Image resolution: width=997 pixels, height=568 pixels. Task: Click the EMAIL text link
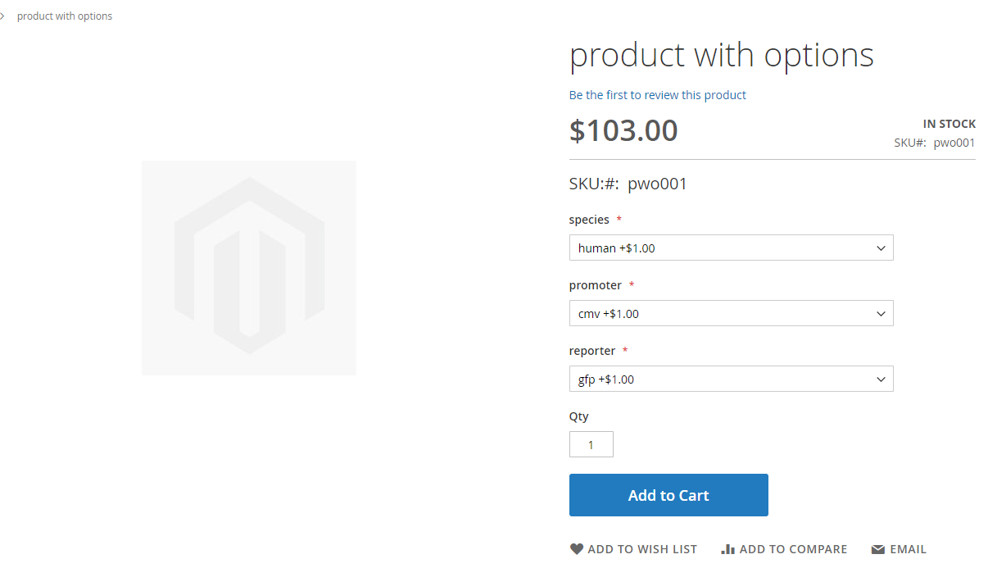pos(909,548)
